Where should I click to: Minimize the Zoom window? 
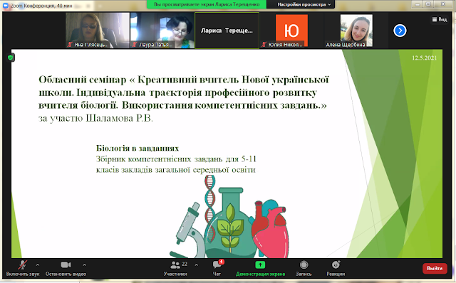(418, 4)
